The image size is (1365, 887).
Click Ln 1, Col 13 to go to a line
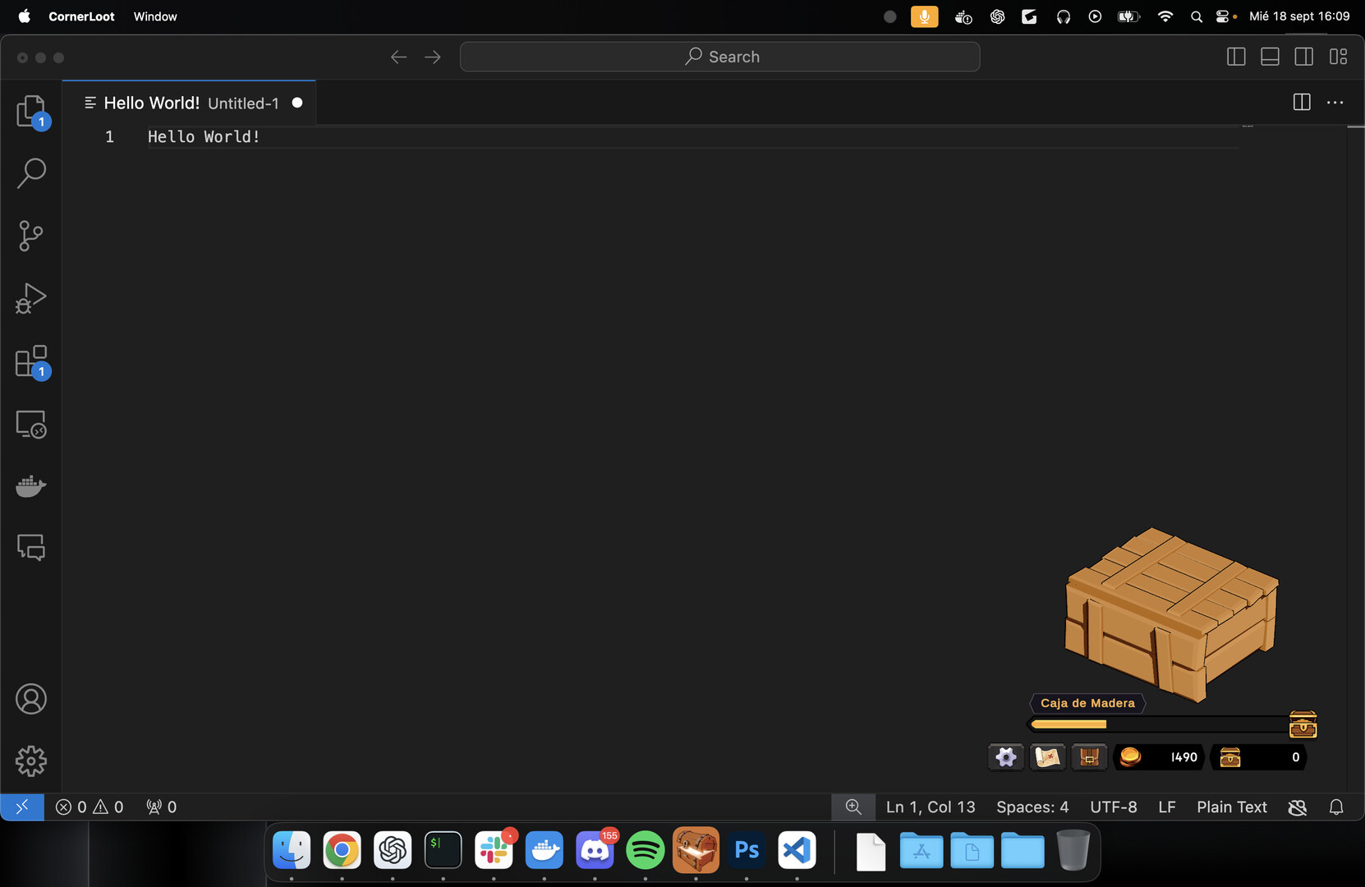(931, 807)
